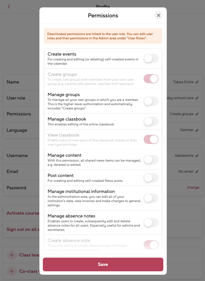Switch on Post content permission
This screenshot has height=281, width=205.
pos(151,178)
